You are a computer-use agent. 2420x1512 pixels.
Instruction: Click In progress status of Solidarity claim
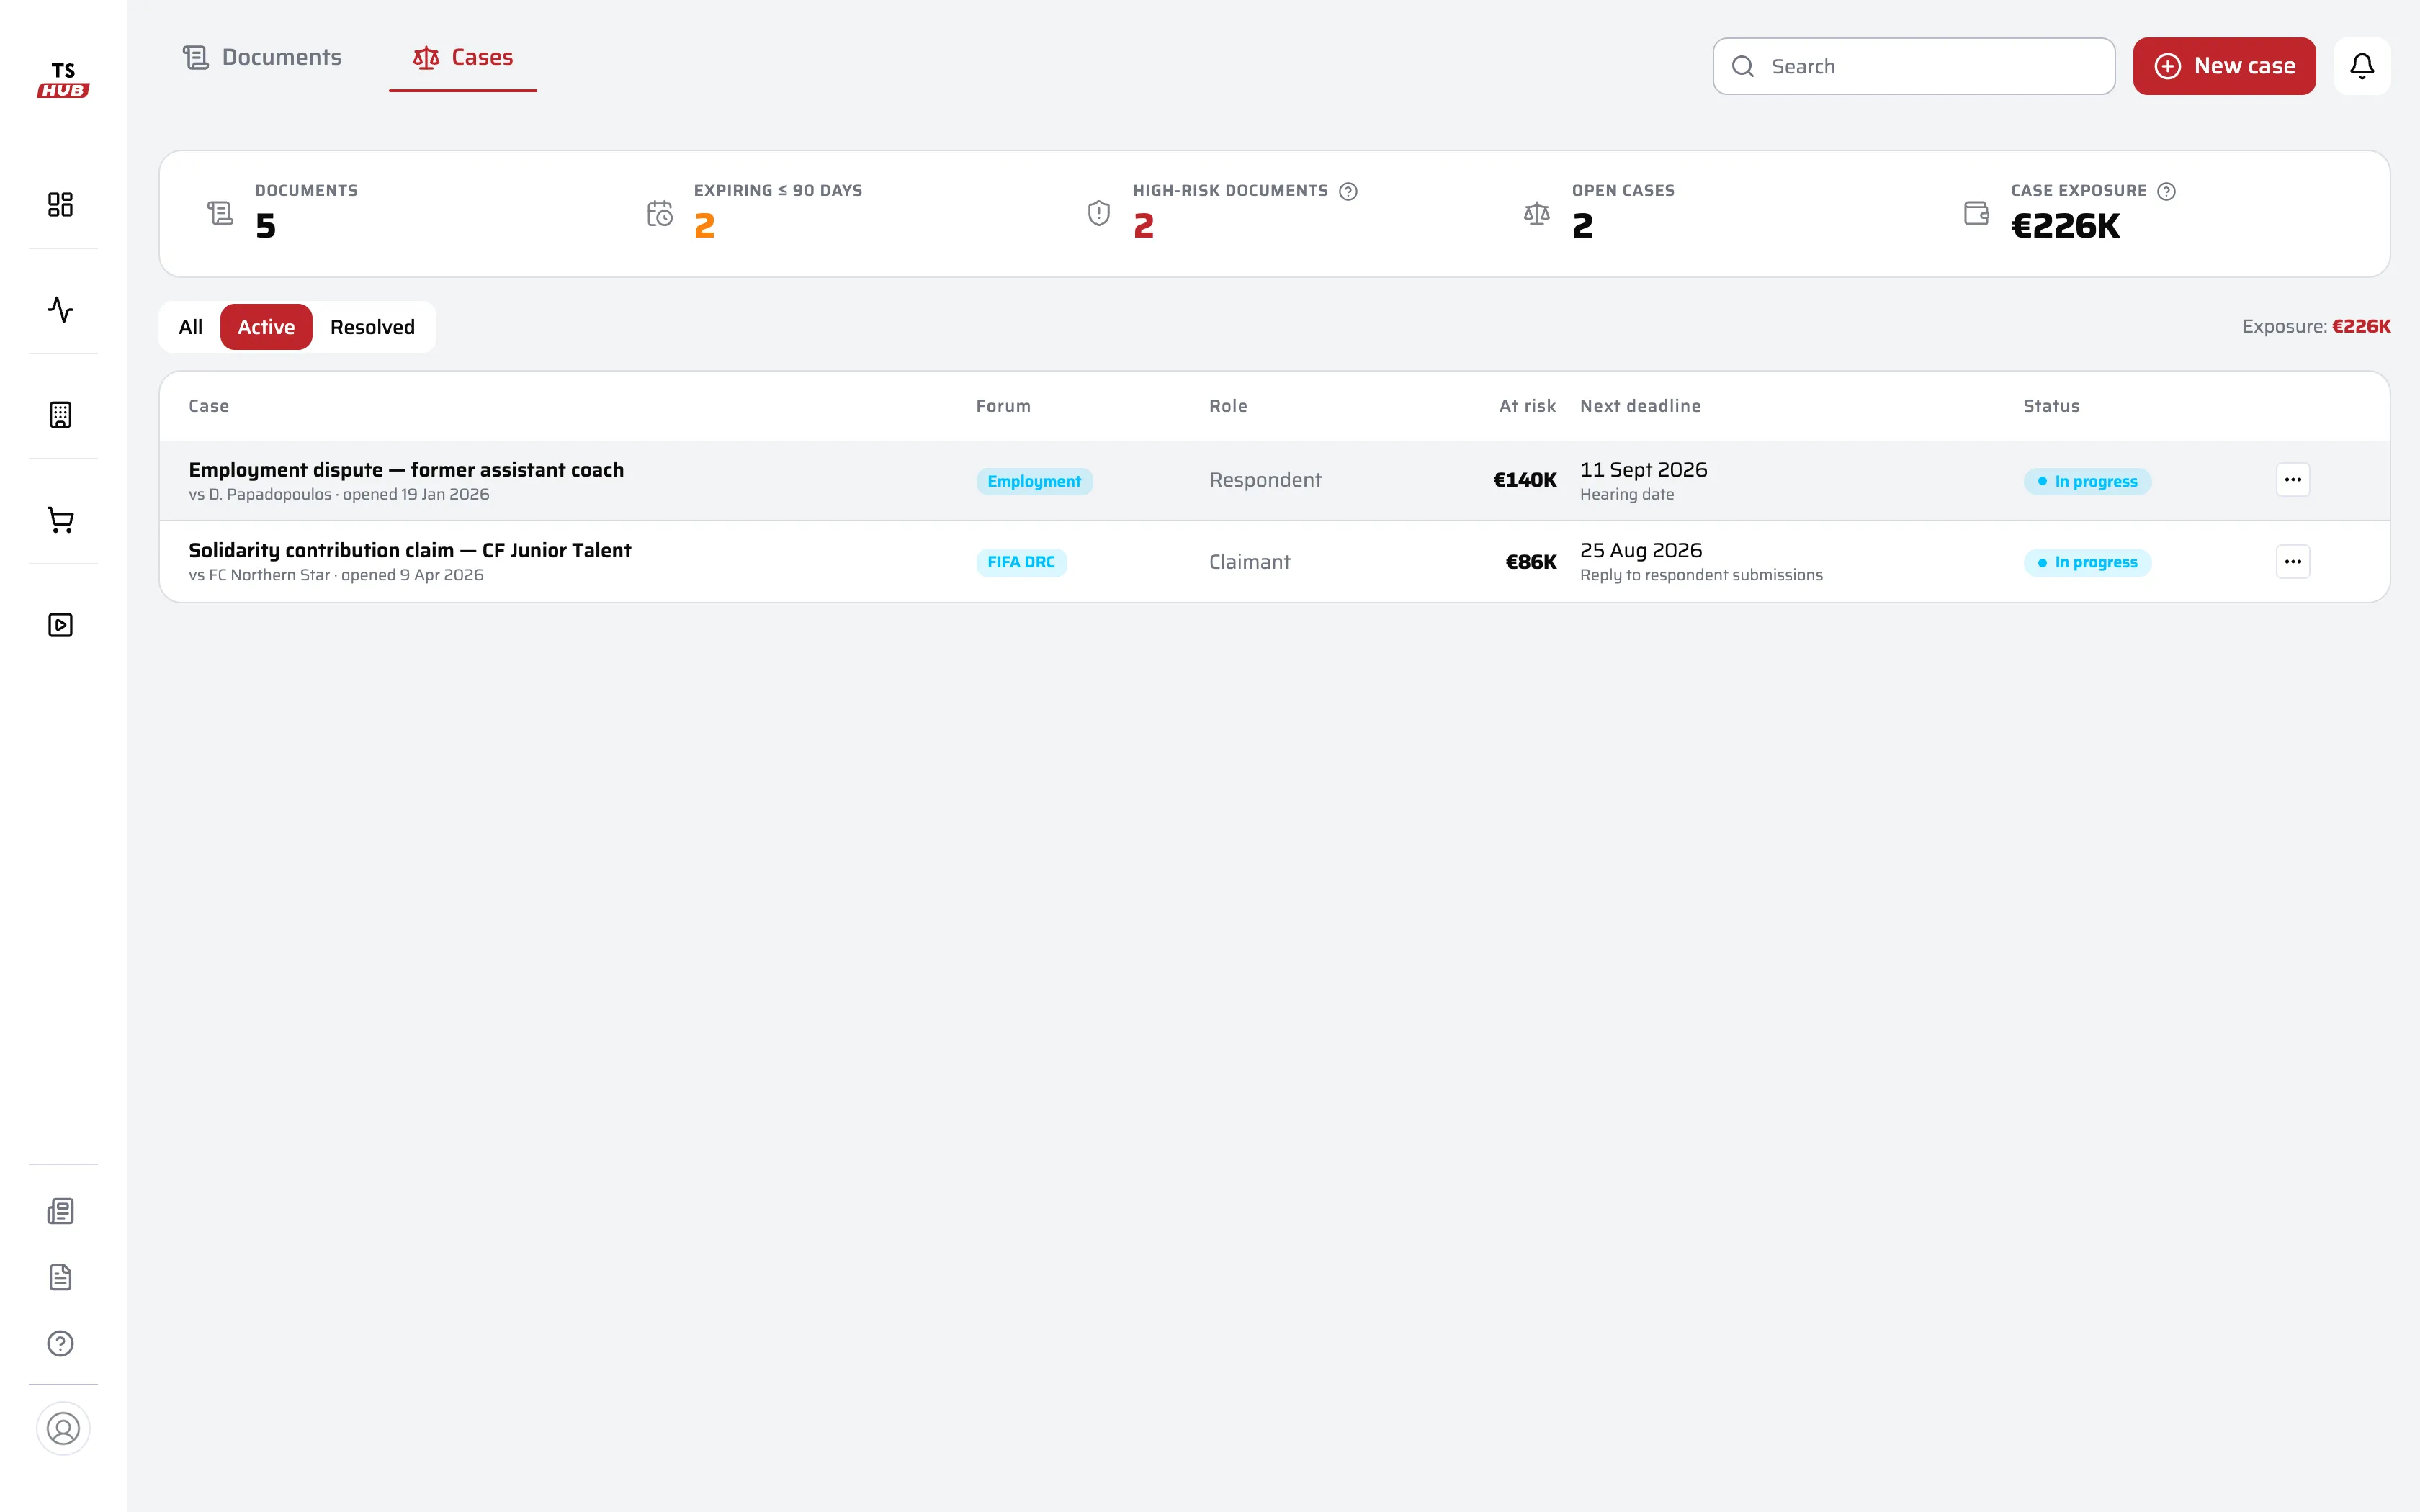[x=2087, y=563]
